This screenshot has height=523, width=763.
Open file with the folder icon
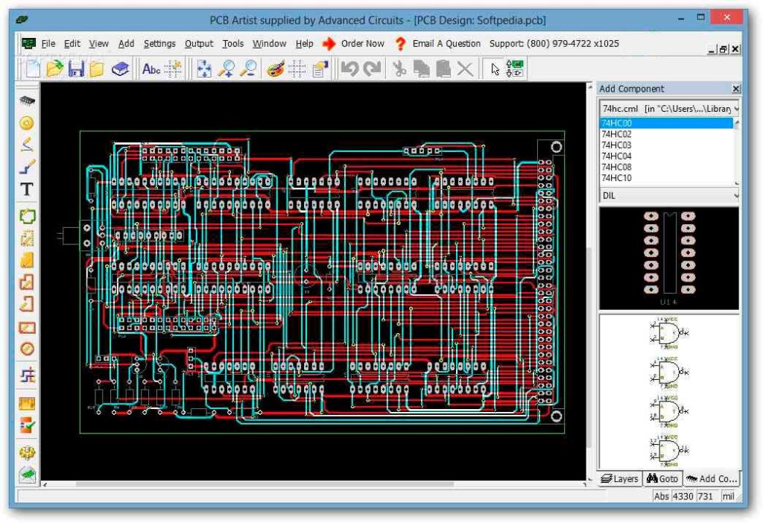pyautogui.click(x=54, y=69)
